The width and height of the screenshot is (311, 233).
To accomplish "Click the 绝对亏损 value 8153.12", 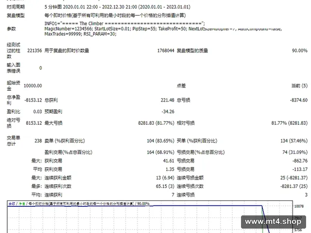I will coord(34,123).
